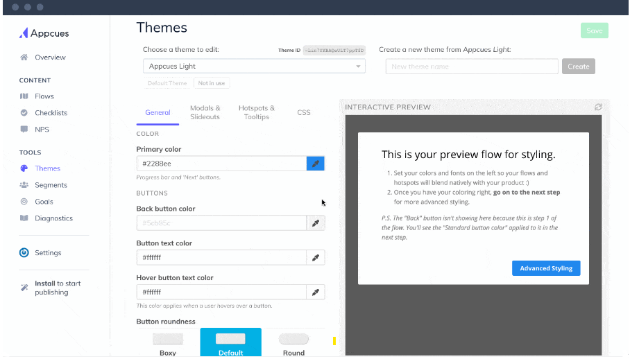Focus Hover button text color field

[221, 292]
